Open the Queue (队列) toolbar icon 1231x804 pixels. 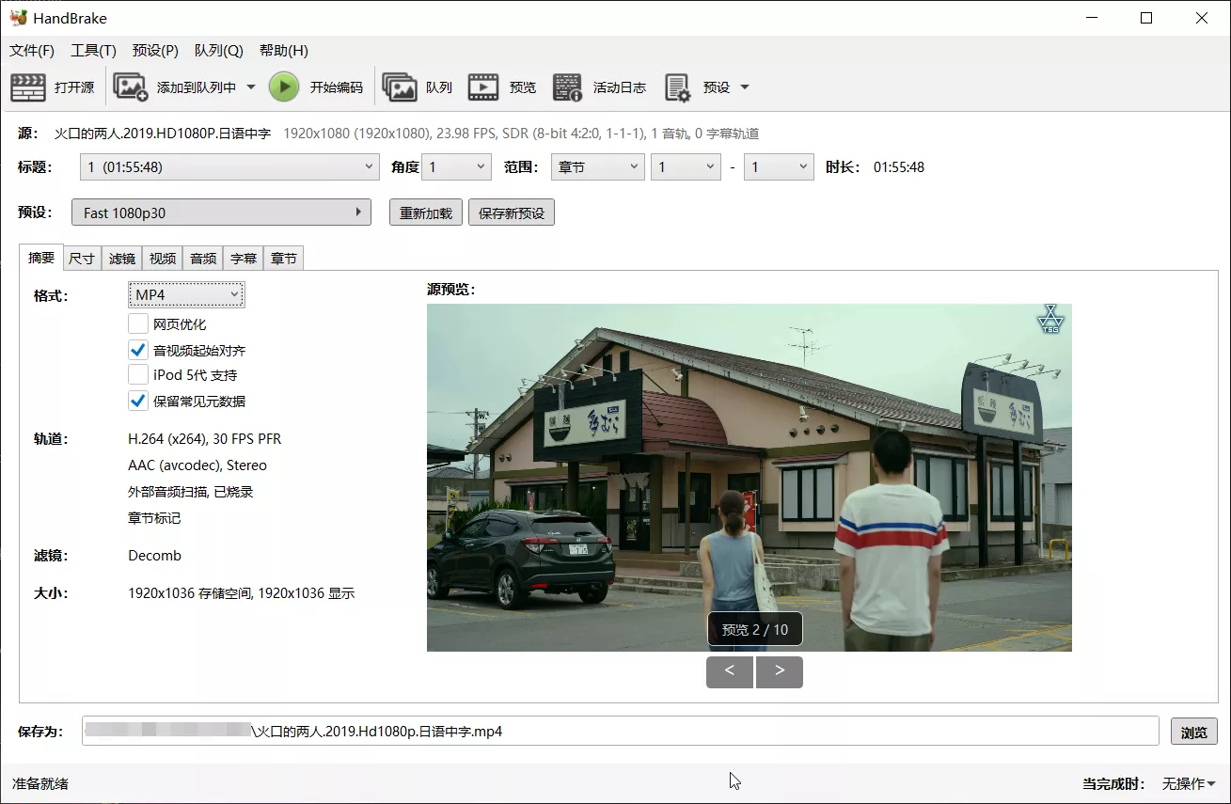tap(400, 87)
